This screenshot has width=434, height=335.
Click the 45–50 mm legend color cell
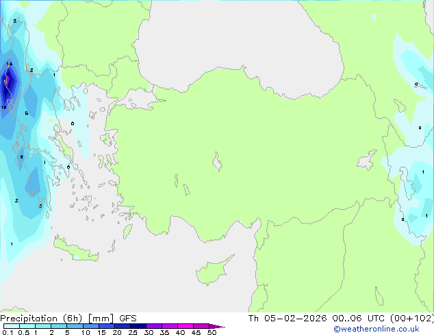201,326
